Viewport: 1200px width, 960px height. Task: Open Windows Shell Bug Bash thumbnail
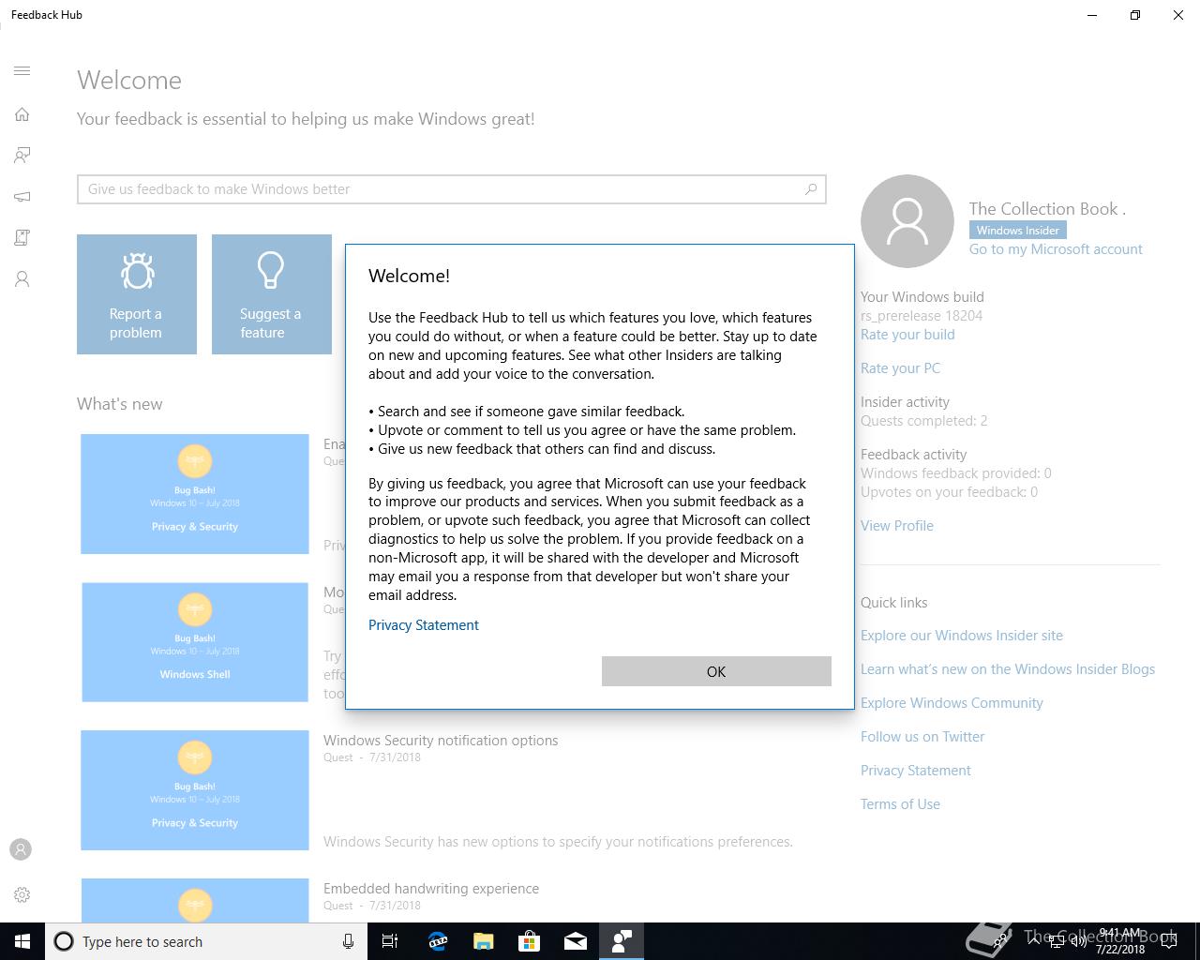point(195,642)
